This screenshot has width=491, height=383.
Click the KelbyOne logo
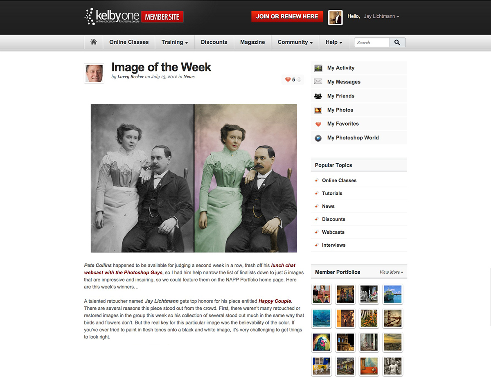[x=112, y=16]
